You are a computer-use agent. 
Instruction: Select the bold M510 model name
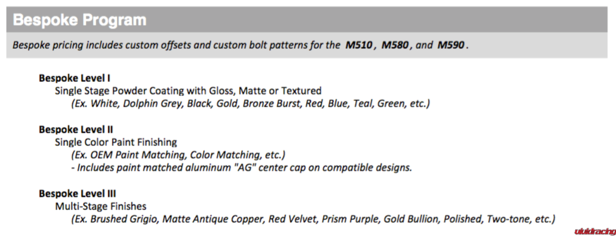pos(359,45)
